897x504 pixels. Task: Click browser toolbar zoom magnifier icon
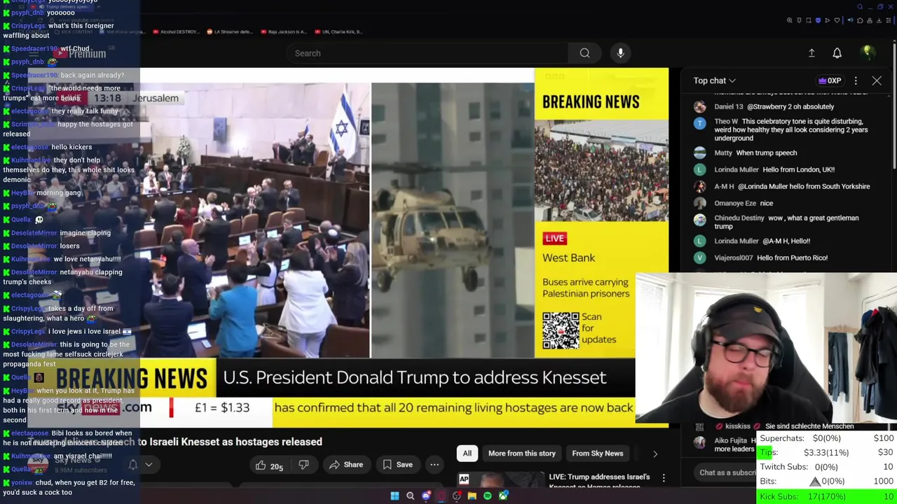(789, 20)
